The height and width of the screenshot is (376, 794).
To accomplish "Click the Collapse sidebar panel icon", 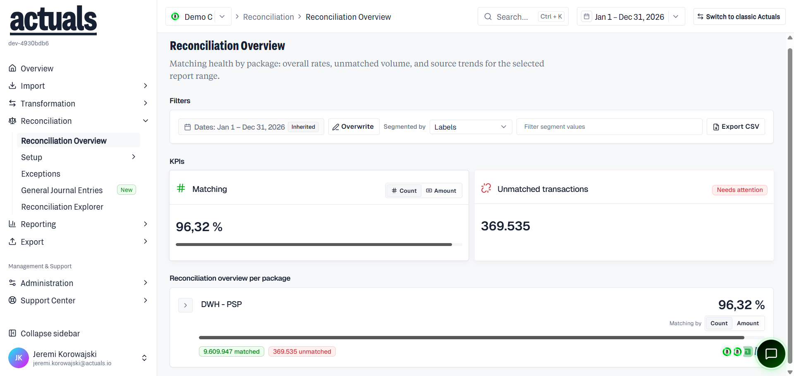I will [12, 333].
